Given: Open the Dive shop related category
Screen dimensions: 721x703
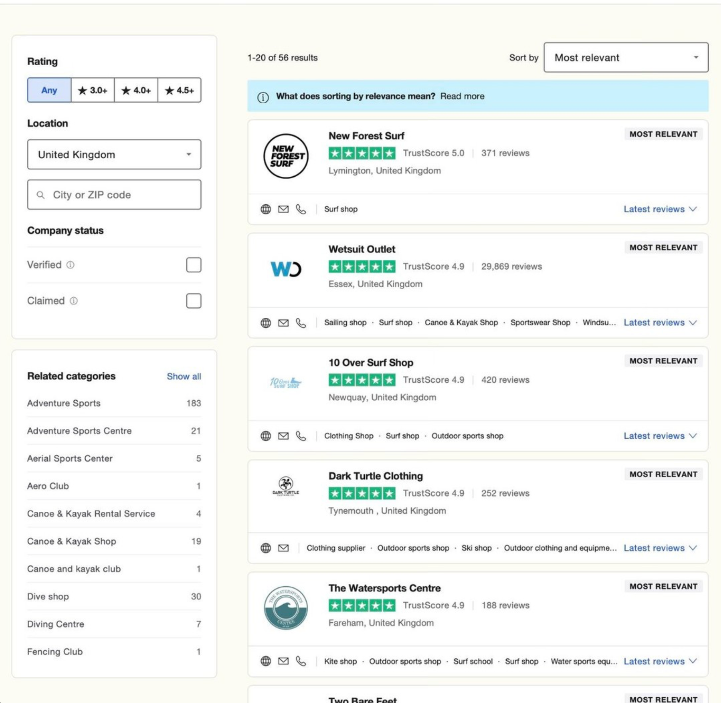Looking at the screenshot, I should tap(48, 596).
